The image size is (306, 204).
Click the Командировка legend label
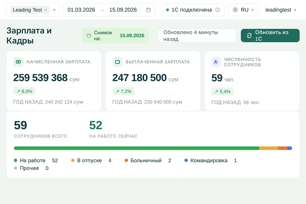click(x=209, y=160)
